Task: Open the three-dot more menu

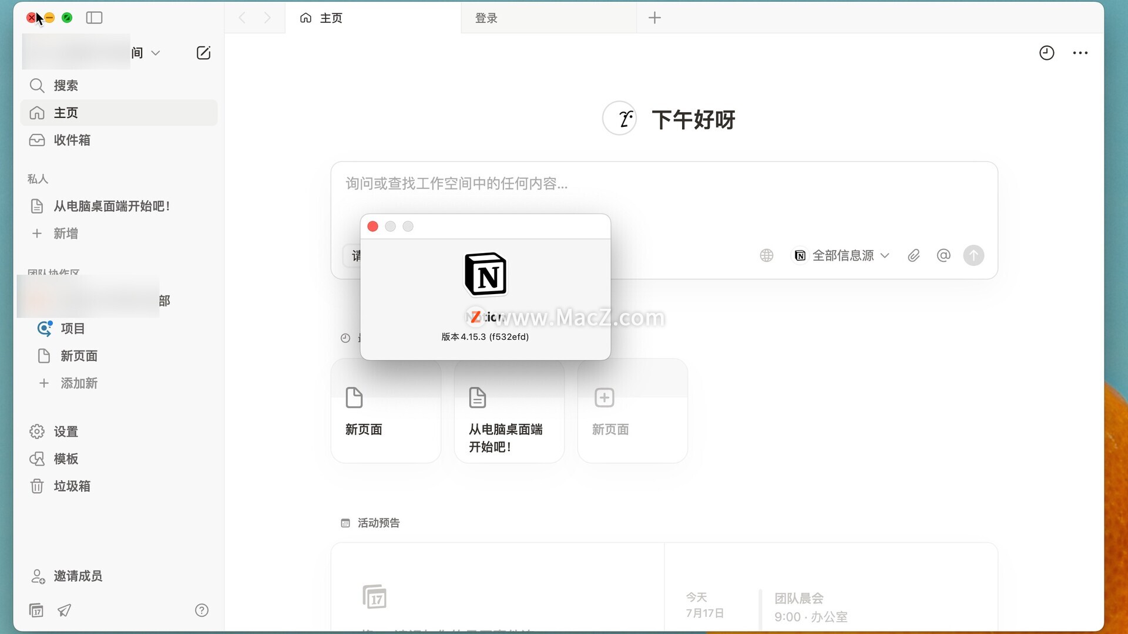Action: tap(1080, 53)
